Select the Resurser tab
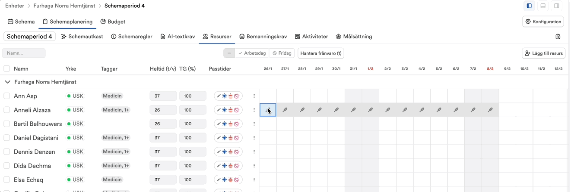The height and width of the screenshot is (192, 571). 217,37
